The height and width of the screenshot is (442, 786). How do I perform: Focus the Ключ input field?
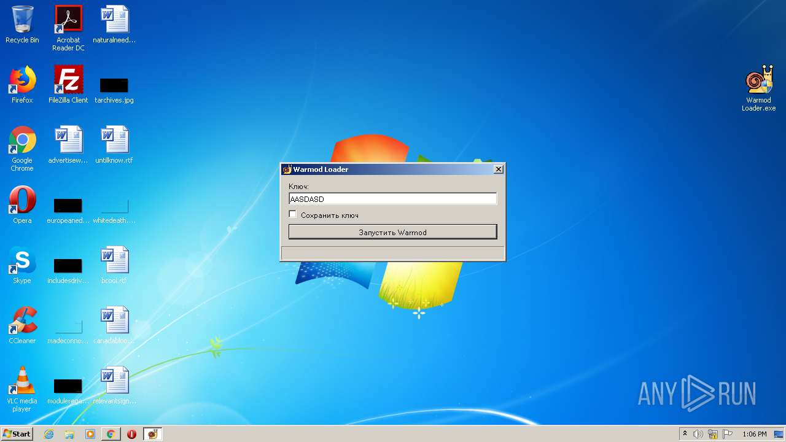(392, 199)
